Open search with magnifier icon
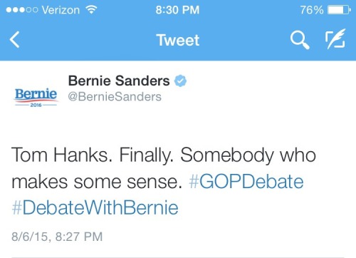Image resolution: width=356 pixels, height=258 pixels. pos(300,40)
